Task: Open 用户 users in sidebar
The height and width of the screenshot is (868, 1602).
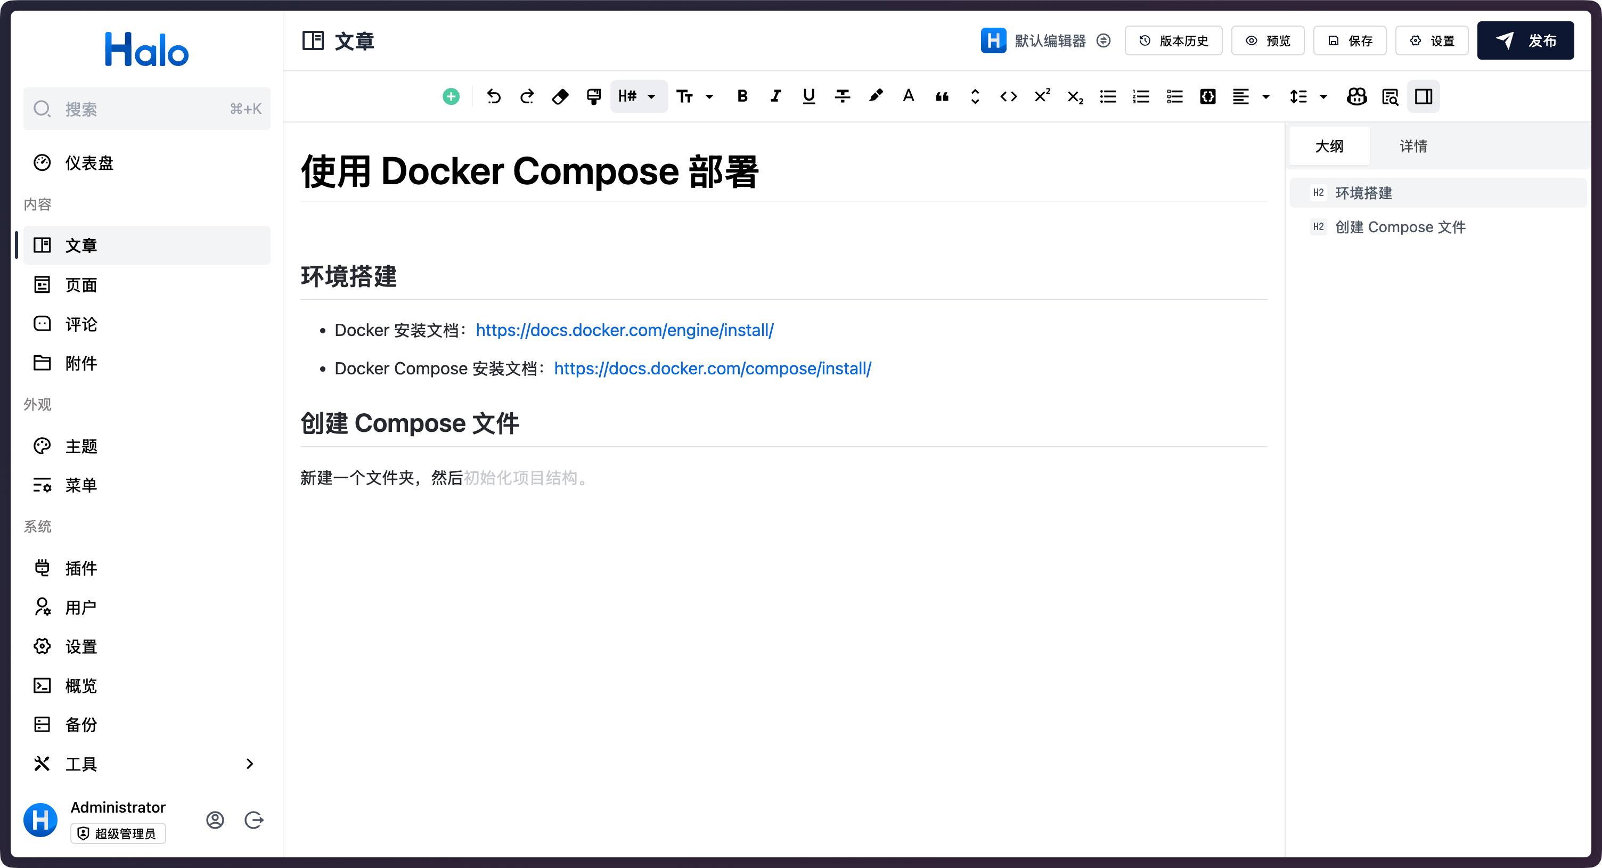Action: tap(147, 608)
